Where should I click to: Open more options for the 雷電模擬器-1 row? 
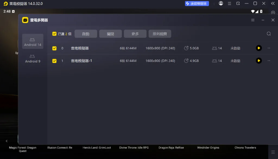click(x=269, y=61)
